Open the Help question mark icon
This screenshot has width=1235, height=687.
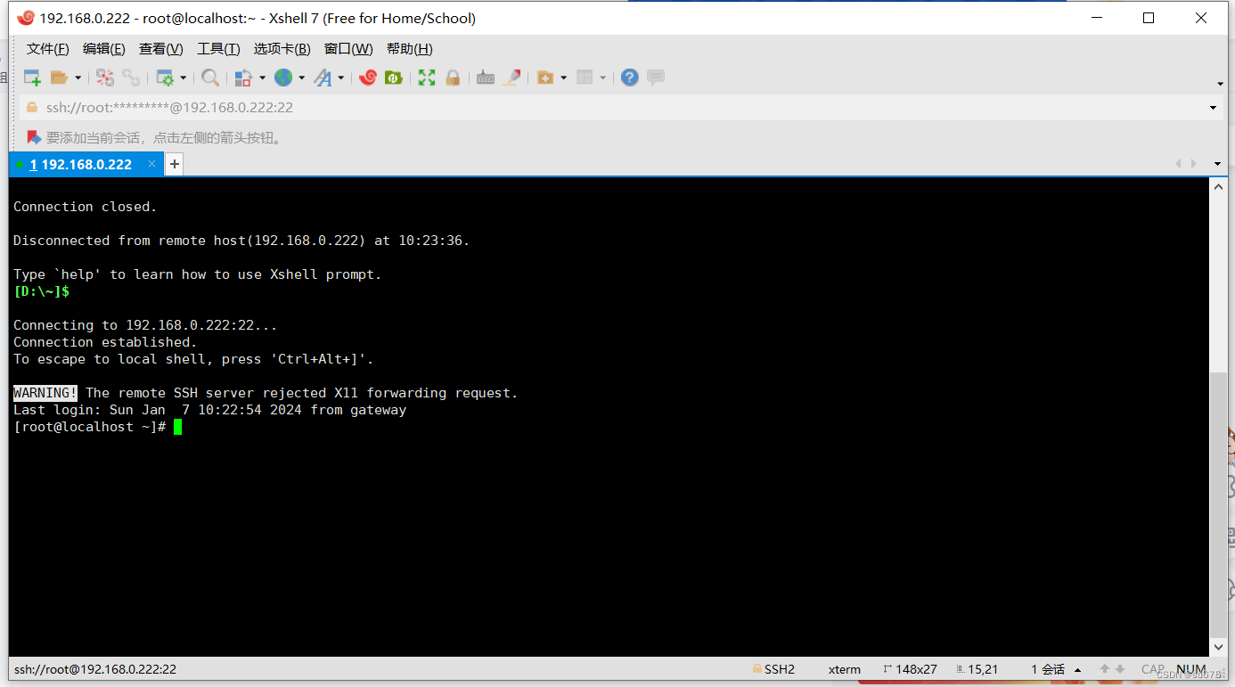tap(629, 78)
